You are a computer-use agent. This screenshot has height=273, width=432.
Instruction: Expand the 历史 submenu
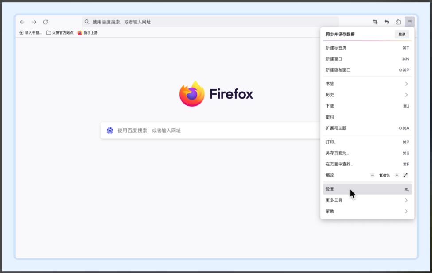coord(367,95)
